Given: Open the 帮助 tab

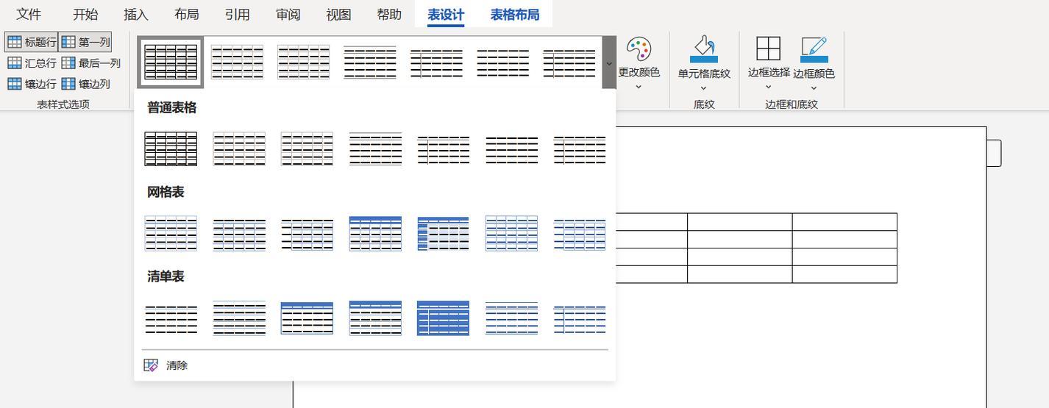Looking at the screenshot, I should pyautogui.click(x=389, y=15).
